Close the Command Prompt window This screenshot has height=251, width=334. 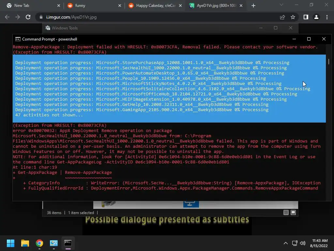tap(324, 39)
